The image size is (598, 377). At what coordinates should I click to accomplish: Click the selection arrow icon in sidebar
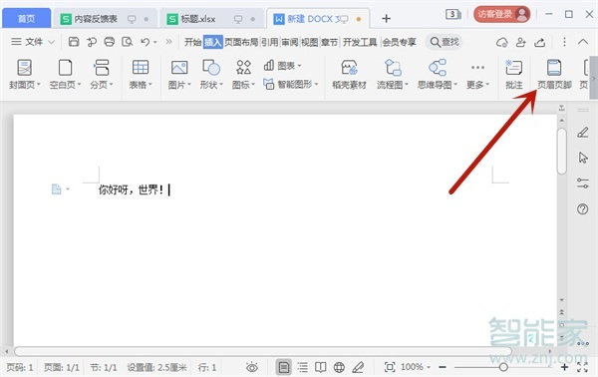tap(583, 158)
